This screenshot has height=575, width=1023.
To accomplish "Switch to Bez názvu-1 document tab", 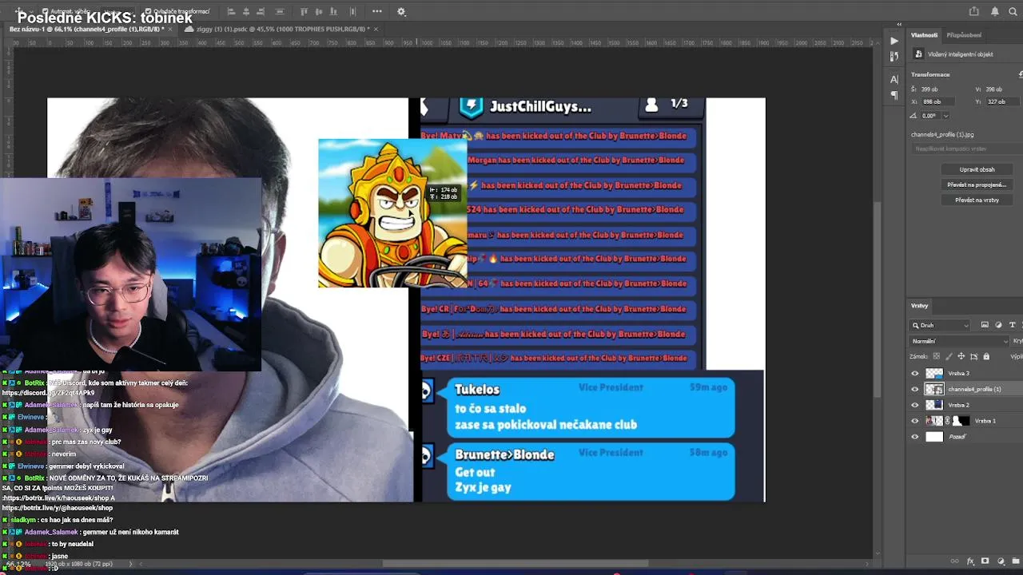I will [86, 29].
